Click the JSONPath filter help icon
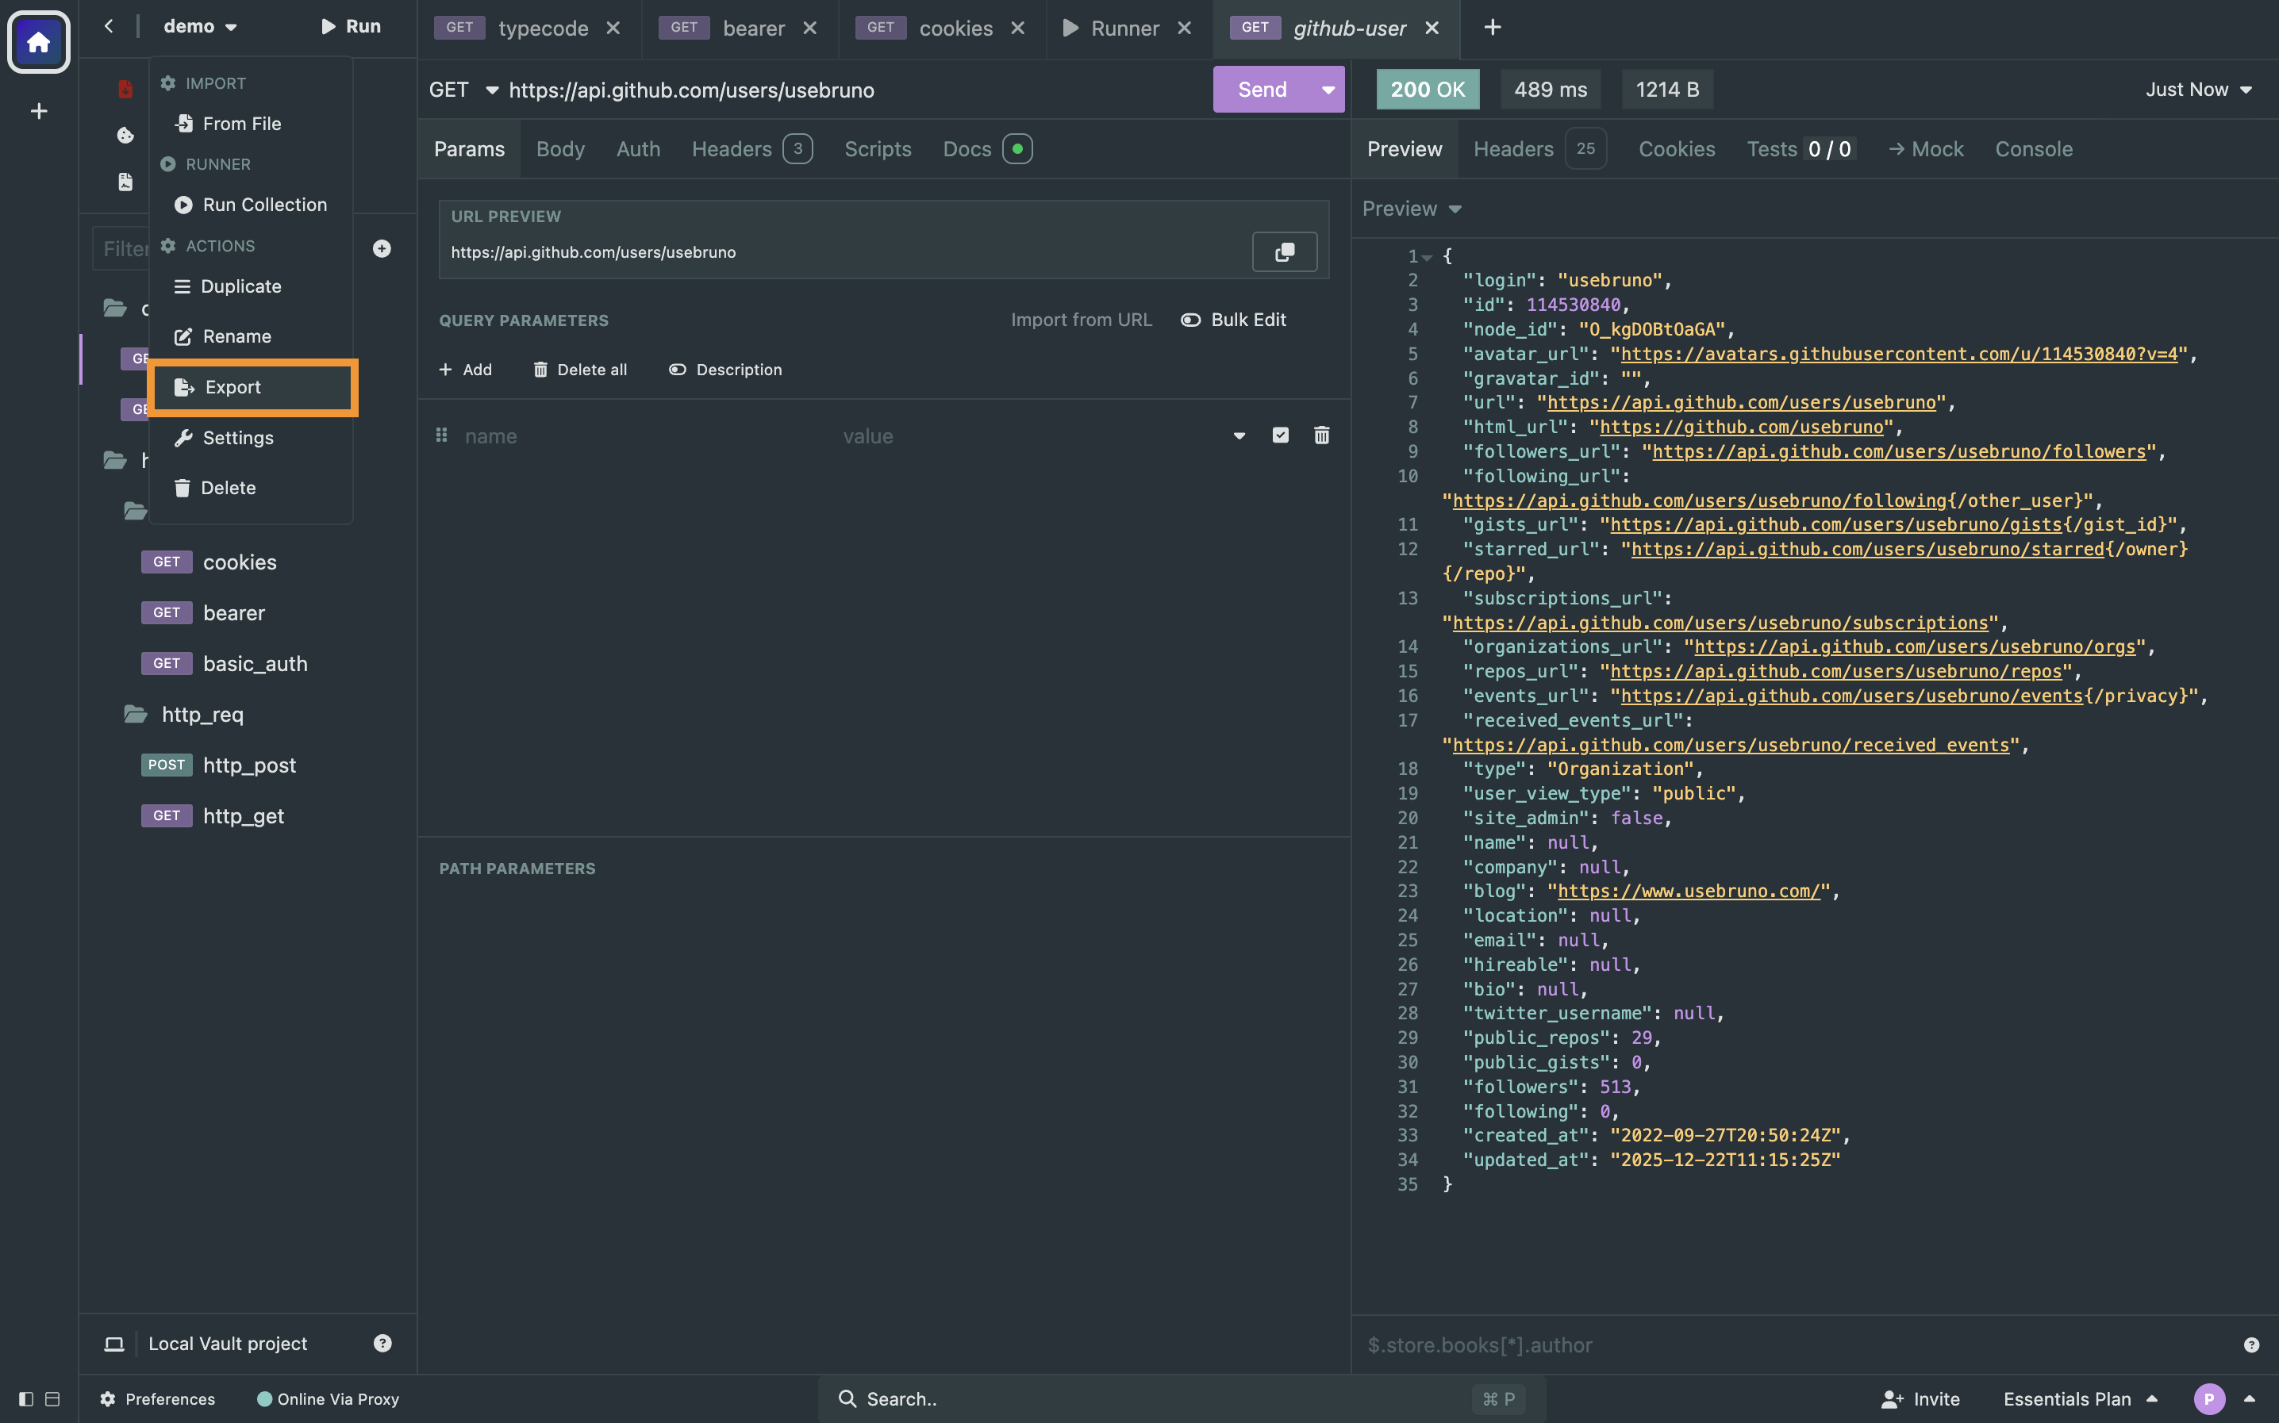2279x1423 pixels. click(x=2250, y=1345)
